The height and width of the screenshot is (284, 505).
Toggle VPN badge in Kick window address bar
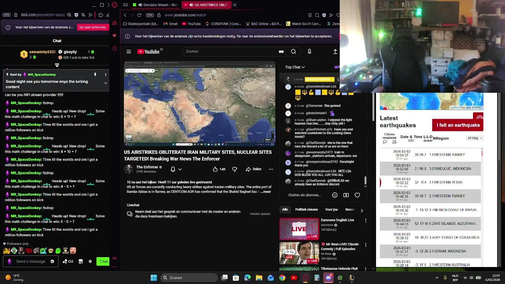tap(6, 15)
